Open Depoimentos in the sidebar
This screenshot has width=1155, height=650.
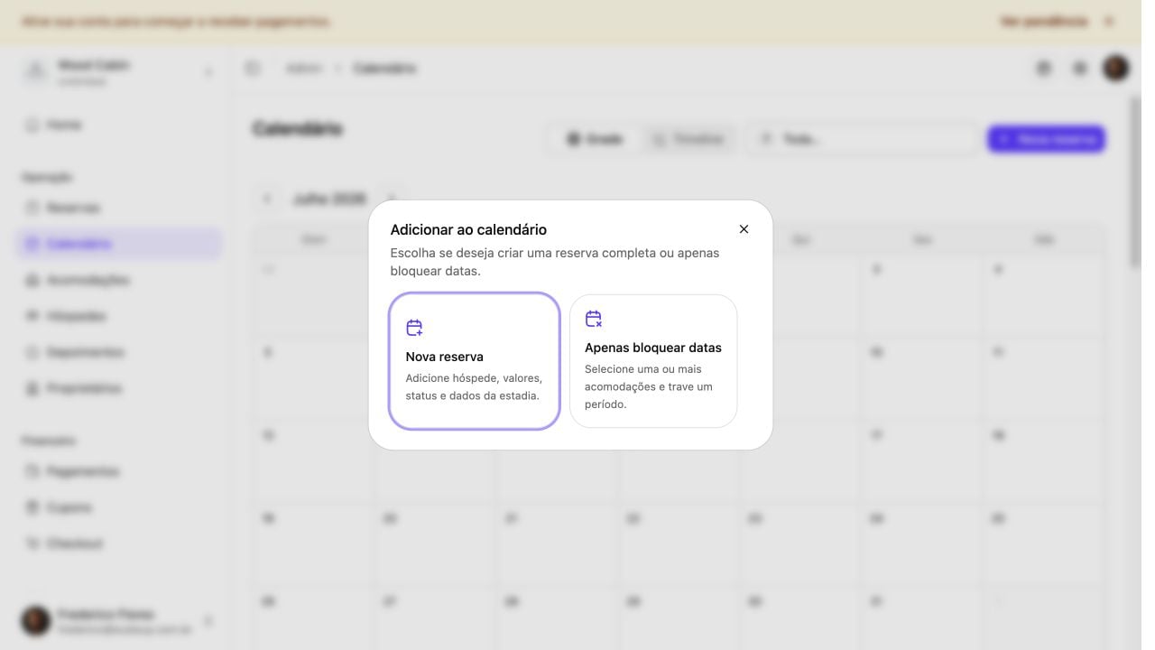[119, 352]
